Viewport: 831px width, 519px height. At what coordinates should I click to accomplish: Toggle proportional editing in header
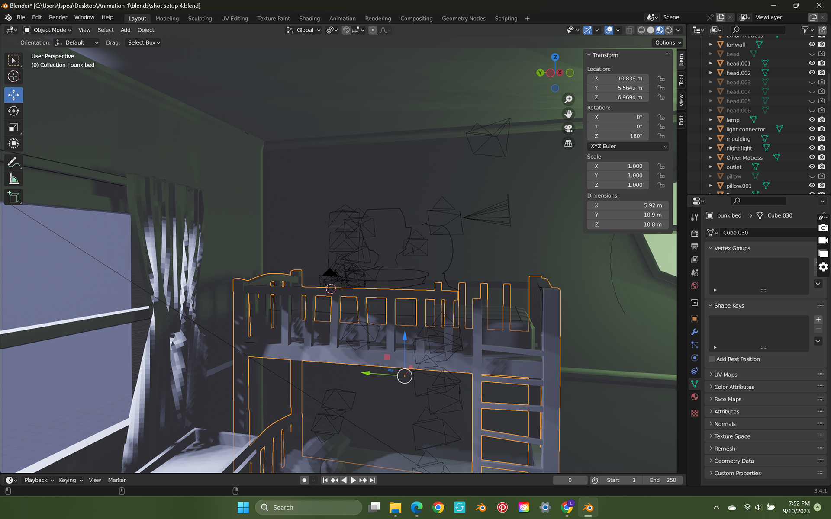pyautogui.click(x=373, y=30)
